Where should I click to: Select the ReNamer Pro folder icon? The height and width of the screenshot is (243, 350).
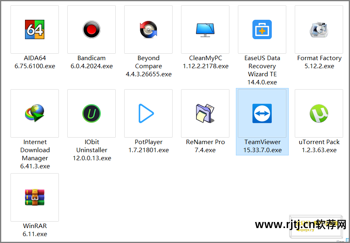pos(205,113)
